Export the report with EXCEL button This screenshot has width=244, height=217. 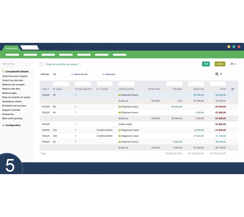(x=220, y=64)
